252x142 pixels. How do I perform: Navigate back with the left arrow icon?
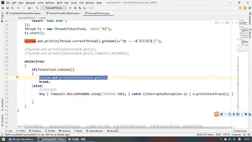(19, 8)
